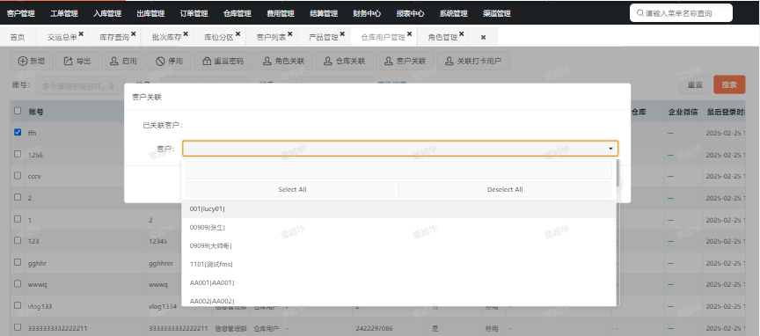Switch to the 批次库存 tab
The image size is (760, 336).
click(167, 37)
